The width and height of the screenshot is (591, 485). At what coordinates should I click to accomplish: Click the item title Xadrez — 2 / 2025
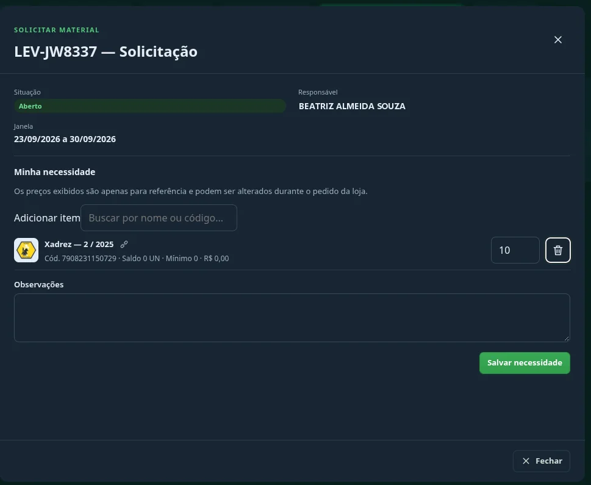pyautogui.click(x=79, y=245)
